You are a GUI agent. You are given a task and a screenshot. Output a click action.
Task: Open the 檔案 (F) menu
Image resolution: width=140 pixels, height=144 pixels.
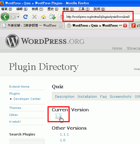(7, 9)
